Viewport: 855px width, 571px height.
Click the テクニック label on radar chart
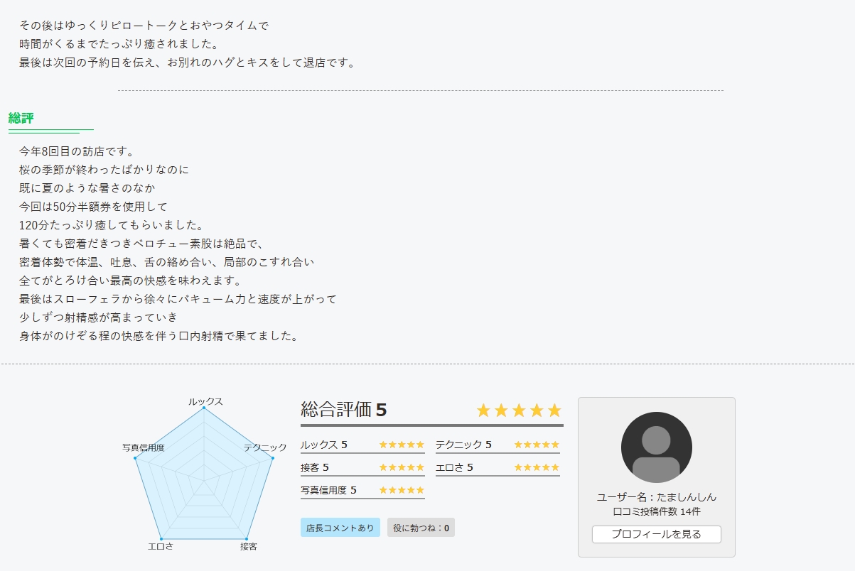[x=265, y=447]
